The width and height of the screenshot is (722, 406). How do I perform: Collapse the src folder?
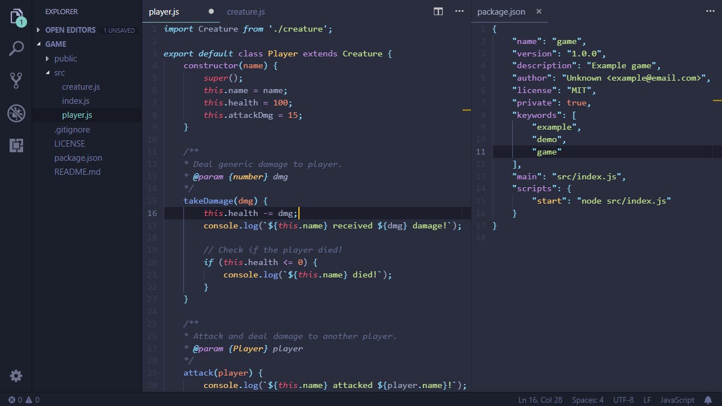tap(47, 73)
